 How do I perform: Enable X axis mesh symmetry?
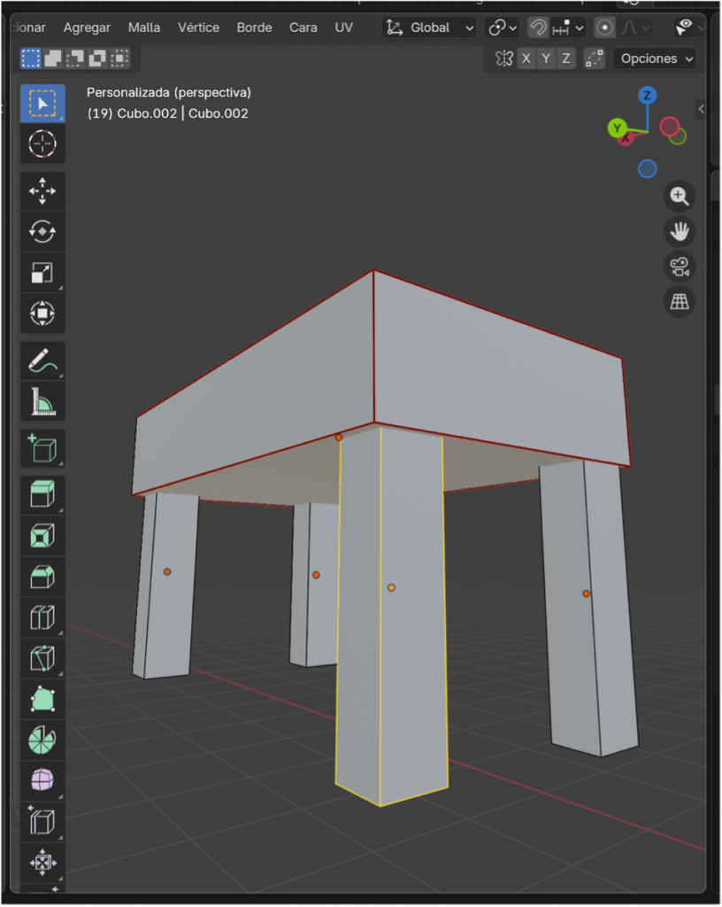pos(526,58)
